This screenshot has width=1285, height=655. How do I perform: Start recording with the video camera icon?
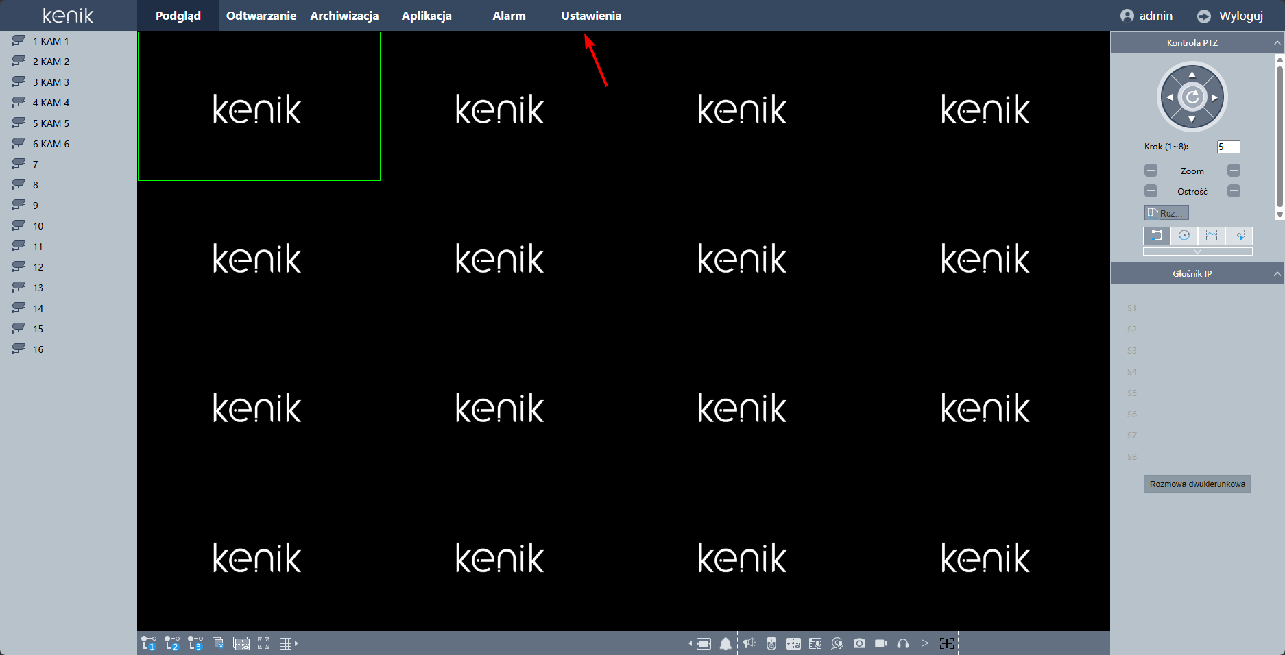pyautogui.click(x=881, y=643)
